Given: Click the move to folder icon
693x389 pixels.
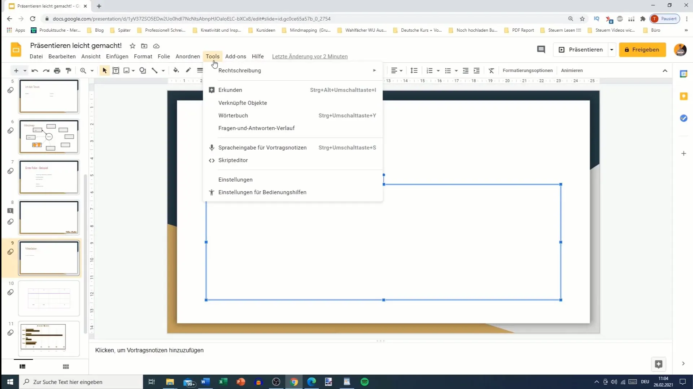Looking at the screenshot, I should point(144,46).
